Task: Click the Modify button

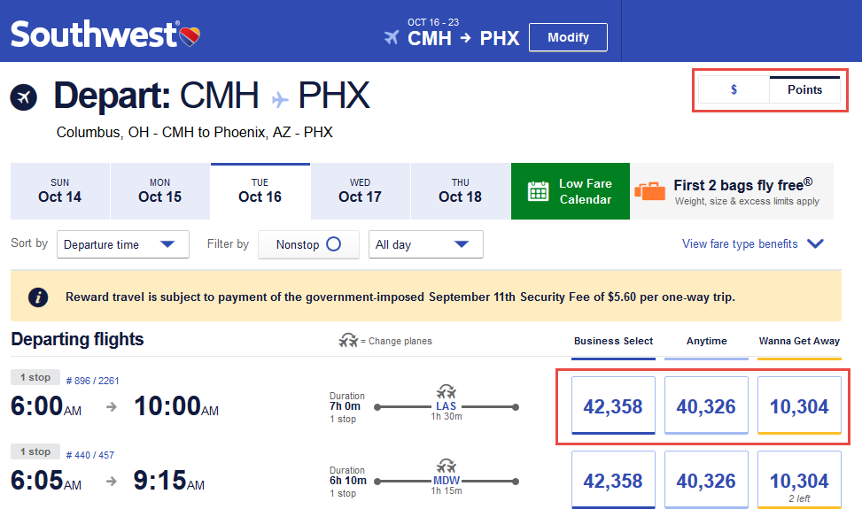Action: coord(569,37)
